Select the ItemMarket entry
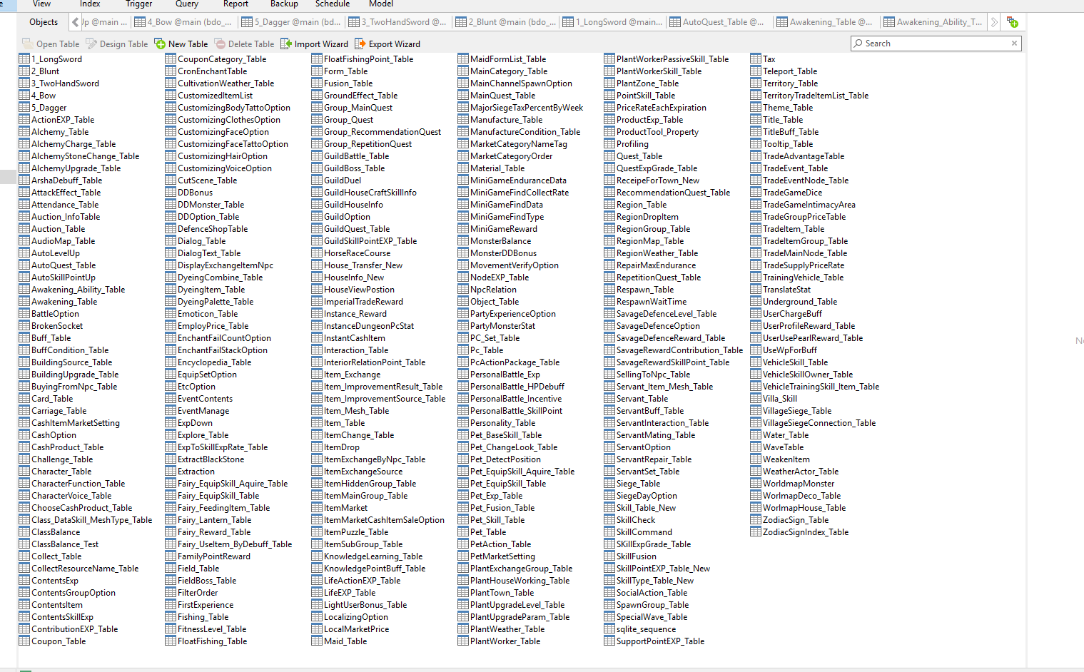The image size is (1084, 672). point(345,508)
